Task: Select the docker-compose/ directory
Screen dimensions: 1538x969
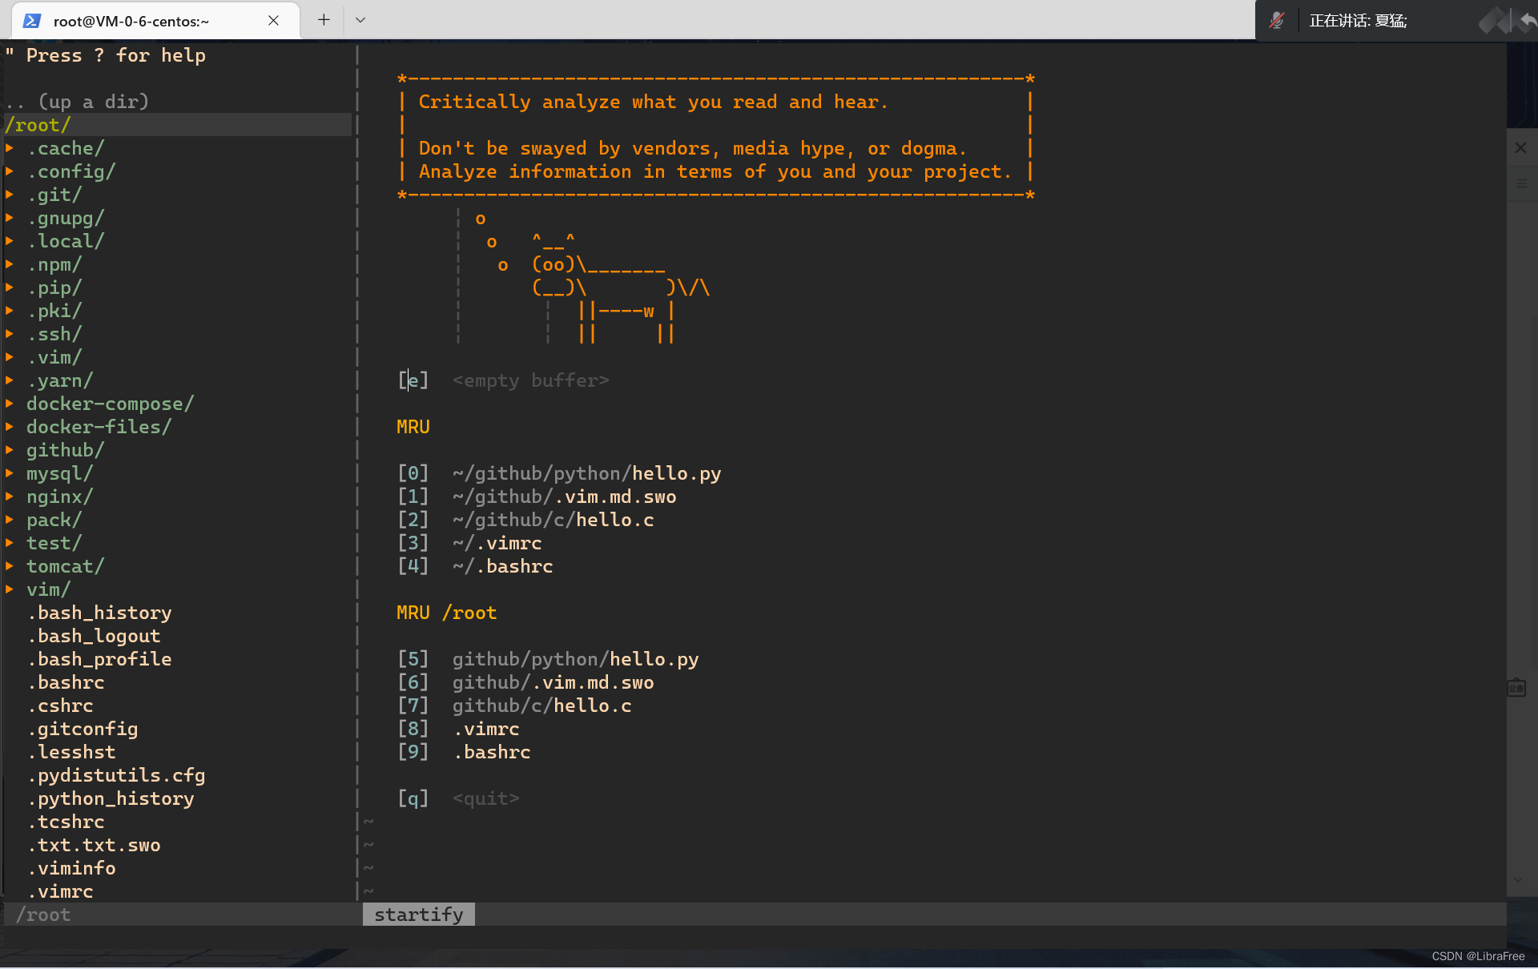Action: coord(111,404)
